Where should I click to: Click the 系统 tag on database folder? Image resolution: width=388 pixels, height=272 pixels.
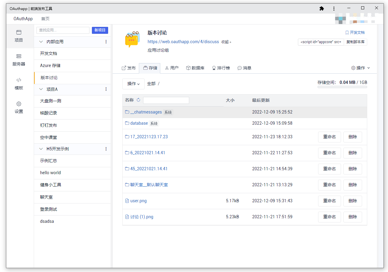click(x=154, y=123)
